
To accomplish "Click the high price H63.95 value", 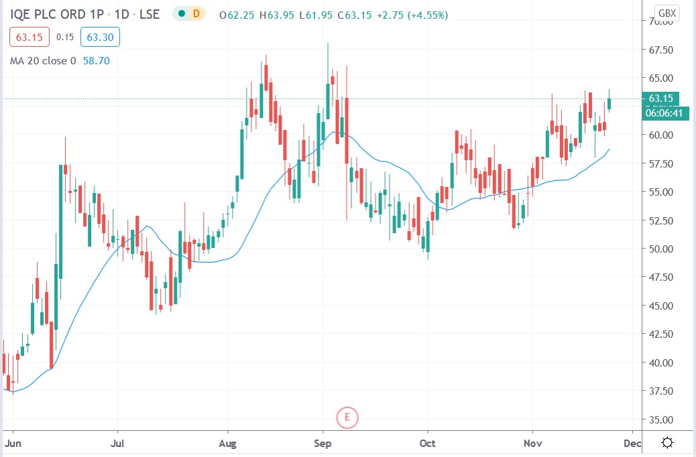I will click(276, 15).
